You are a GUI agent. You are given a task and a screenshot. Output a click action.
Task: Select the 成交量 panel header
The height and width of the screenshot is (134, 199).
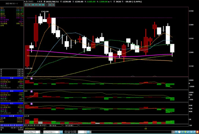[x=12, y=116]
